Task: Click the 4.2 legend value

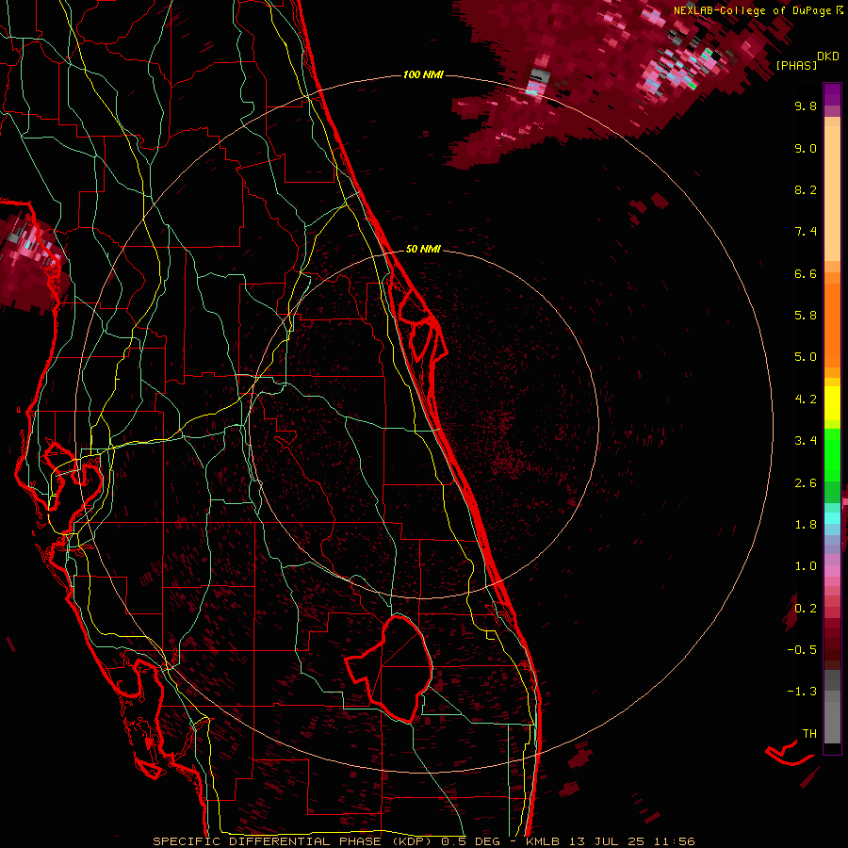Action: [x=806, y=400]
